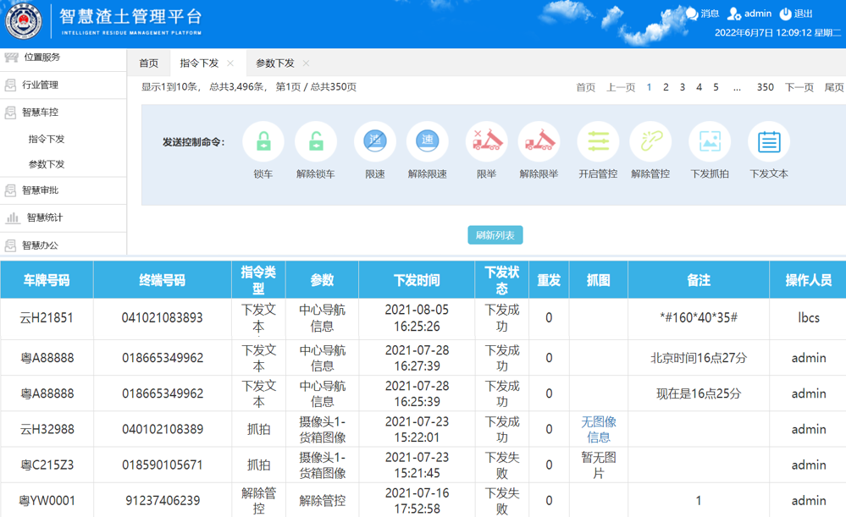846x517 pixels.
Task: Select the 限速 speed limit icon
Action: (374, 141)
